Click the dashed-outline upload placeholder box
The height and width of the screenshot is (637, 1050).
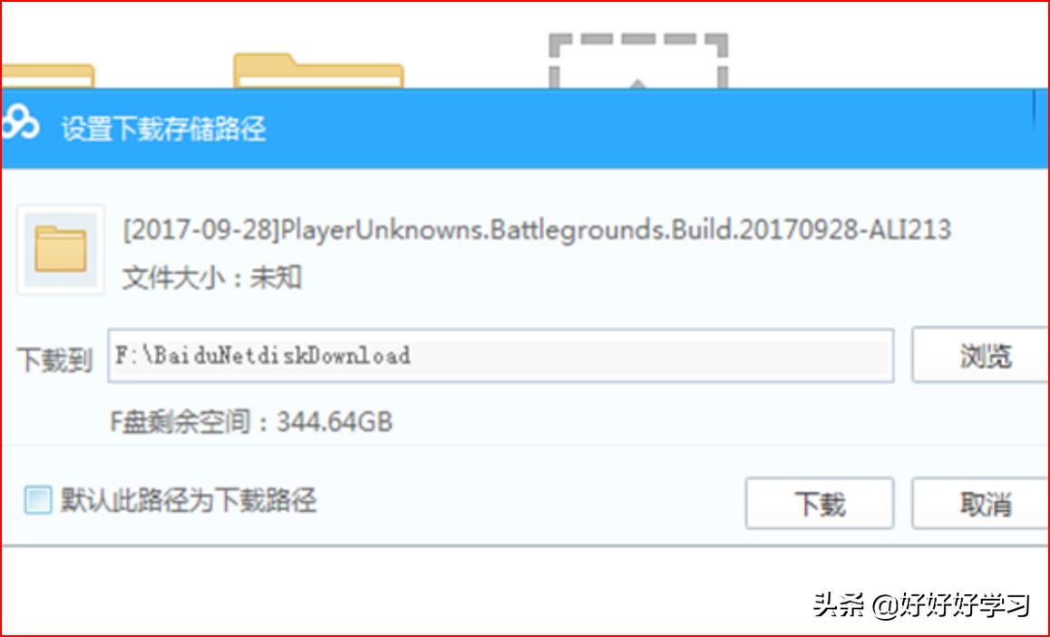tap(638, 61)
